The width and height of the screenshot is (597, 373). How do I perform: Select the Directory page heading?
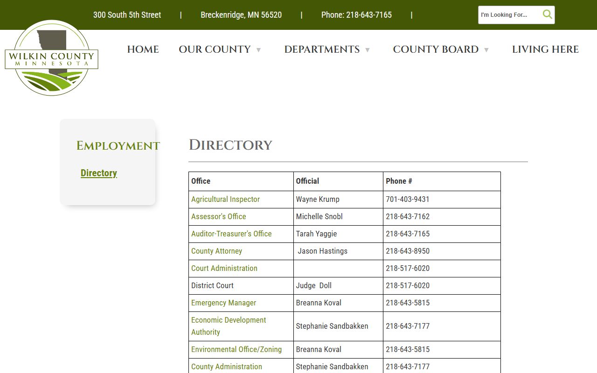[x=230, y=145]
